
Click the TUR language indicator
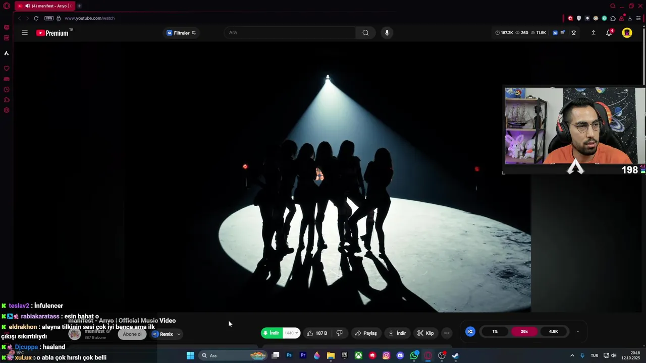click(595, 355)
